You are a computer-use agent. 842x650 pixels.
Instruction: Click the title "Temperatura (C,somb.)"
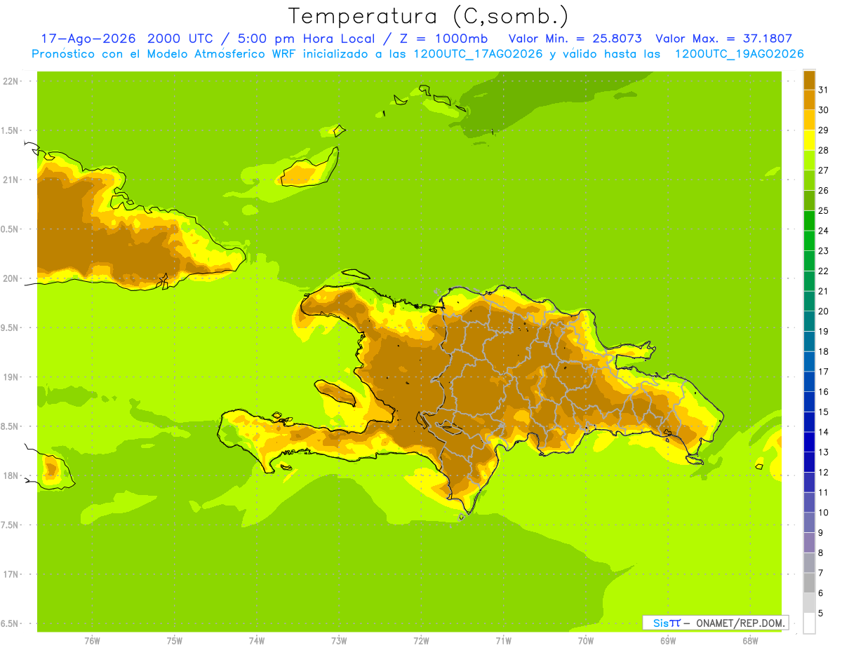tap(428, 16)
